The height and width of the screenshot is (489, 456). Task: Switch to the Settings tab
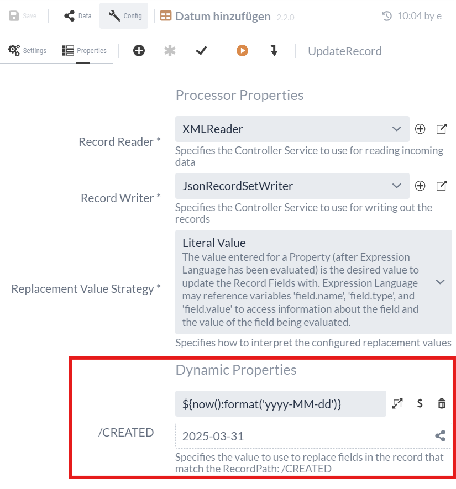[27, 50]
